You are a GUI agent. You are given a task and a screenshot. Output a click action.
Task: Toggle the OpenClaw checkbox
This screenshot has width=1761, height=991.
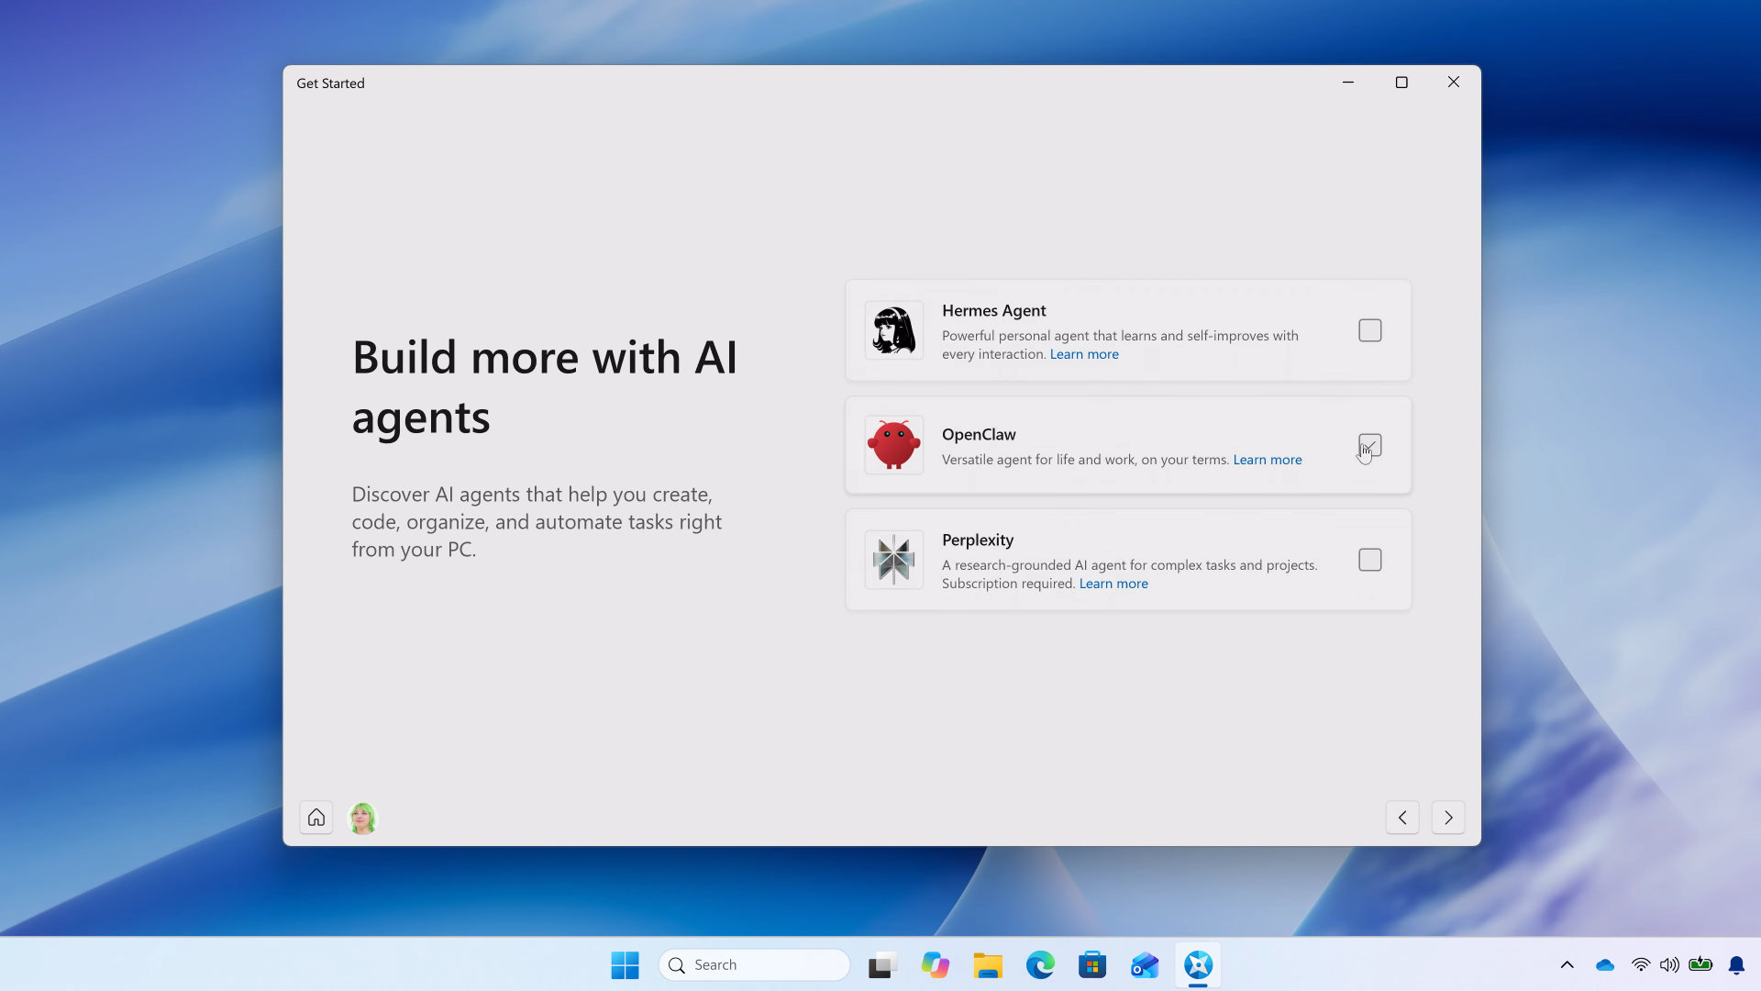[x=1370, y=445]
